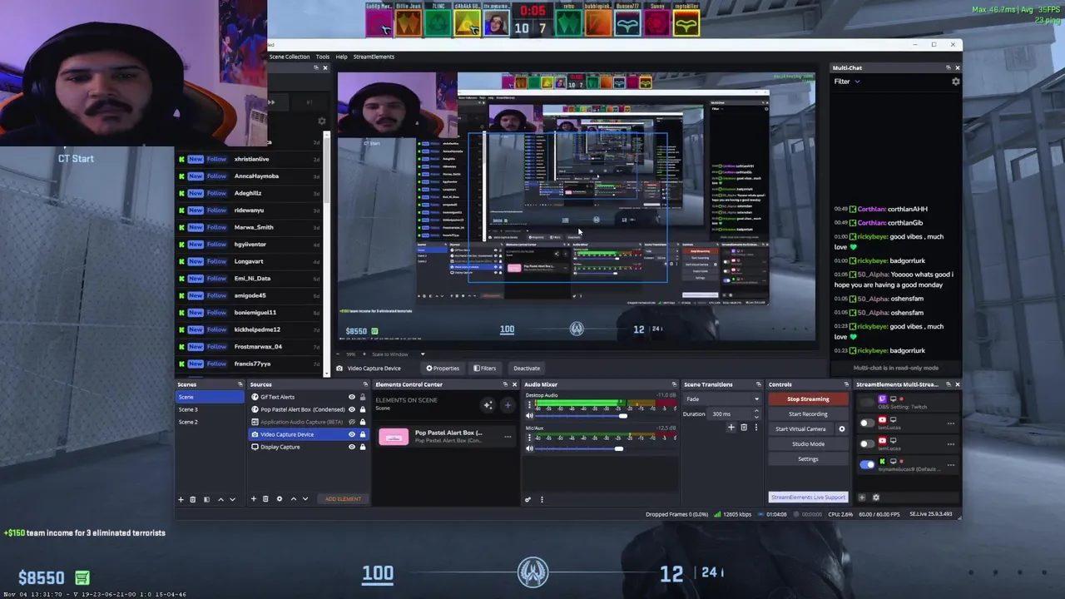
Task: Increase transition duration with up stepper
Action: 757,412
